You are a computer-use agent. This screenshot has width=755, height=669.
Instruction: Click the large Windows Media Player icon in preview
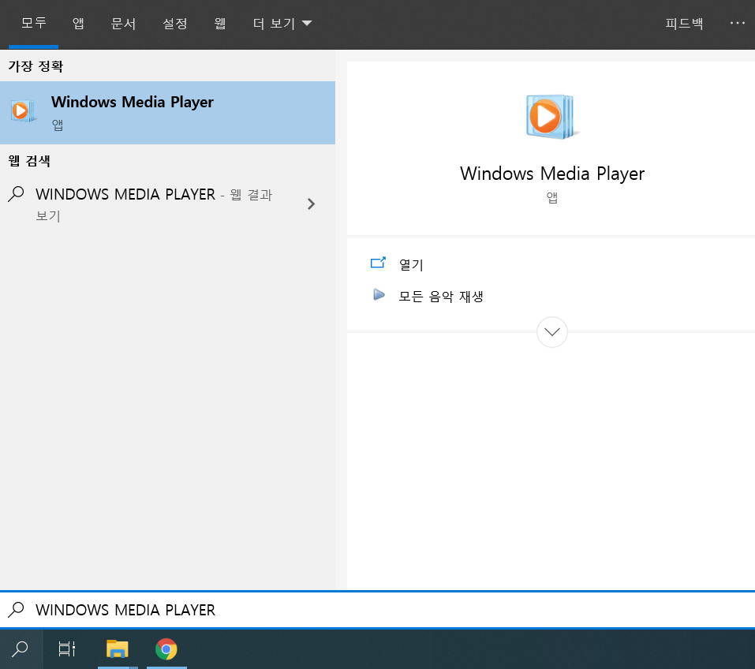click(551, 117)
